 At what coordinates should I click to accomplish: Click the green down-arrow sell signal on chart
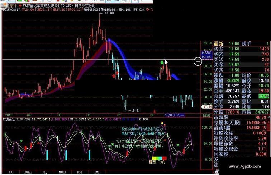[162, 63]
